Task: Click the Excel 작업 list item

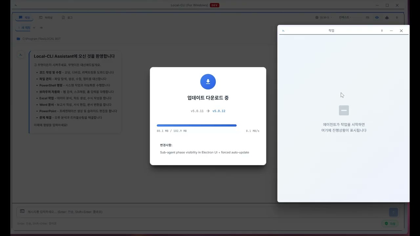Action: [75, 98]
